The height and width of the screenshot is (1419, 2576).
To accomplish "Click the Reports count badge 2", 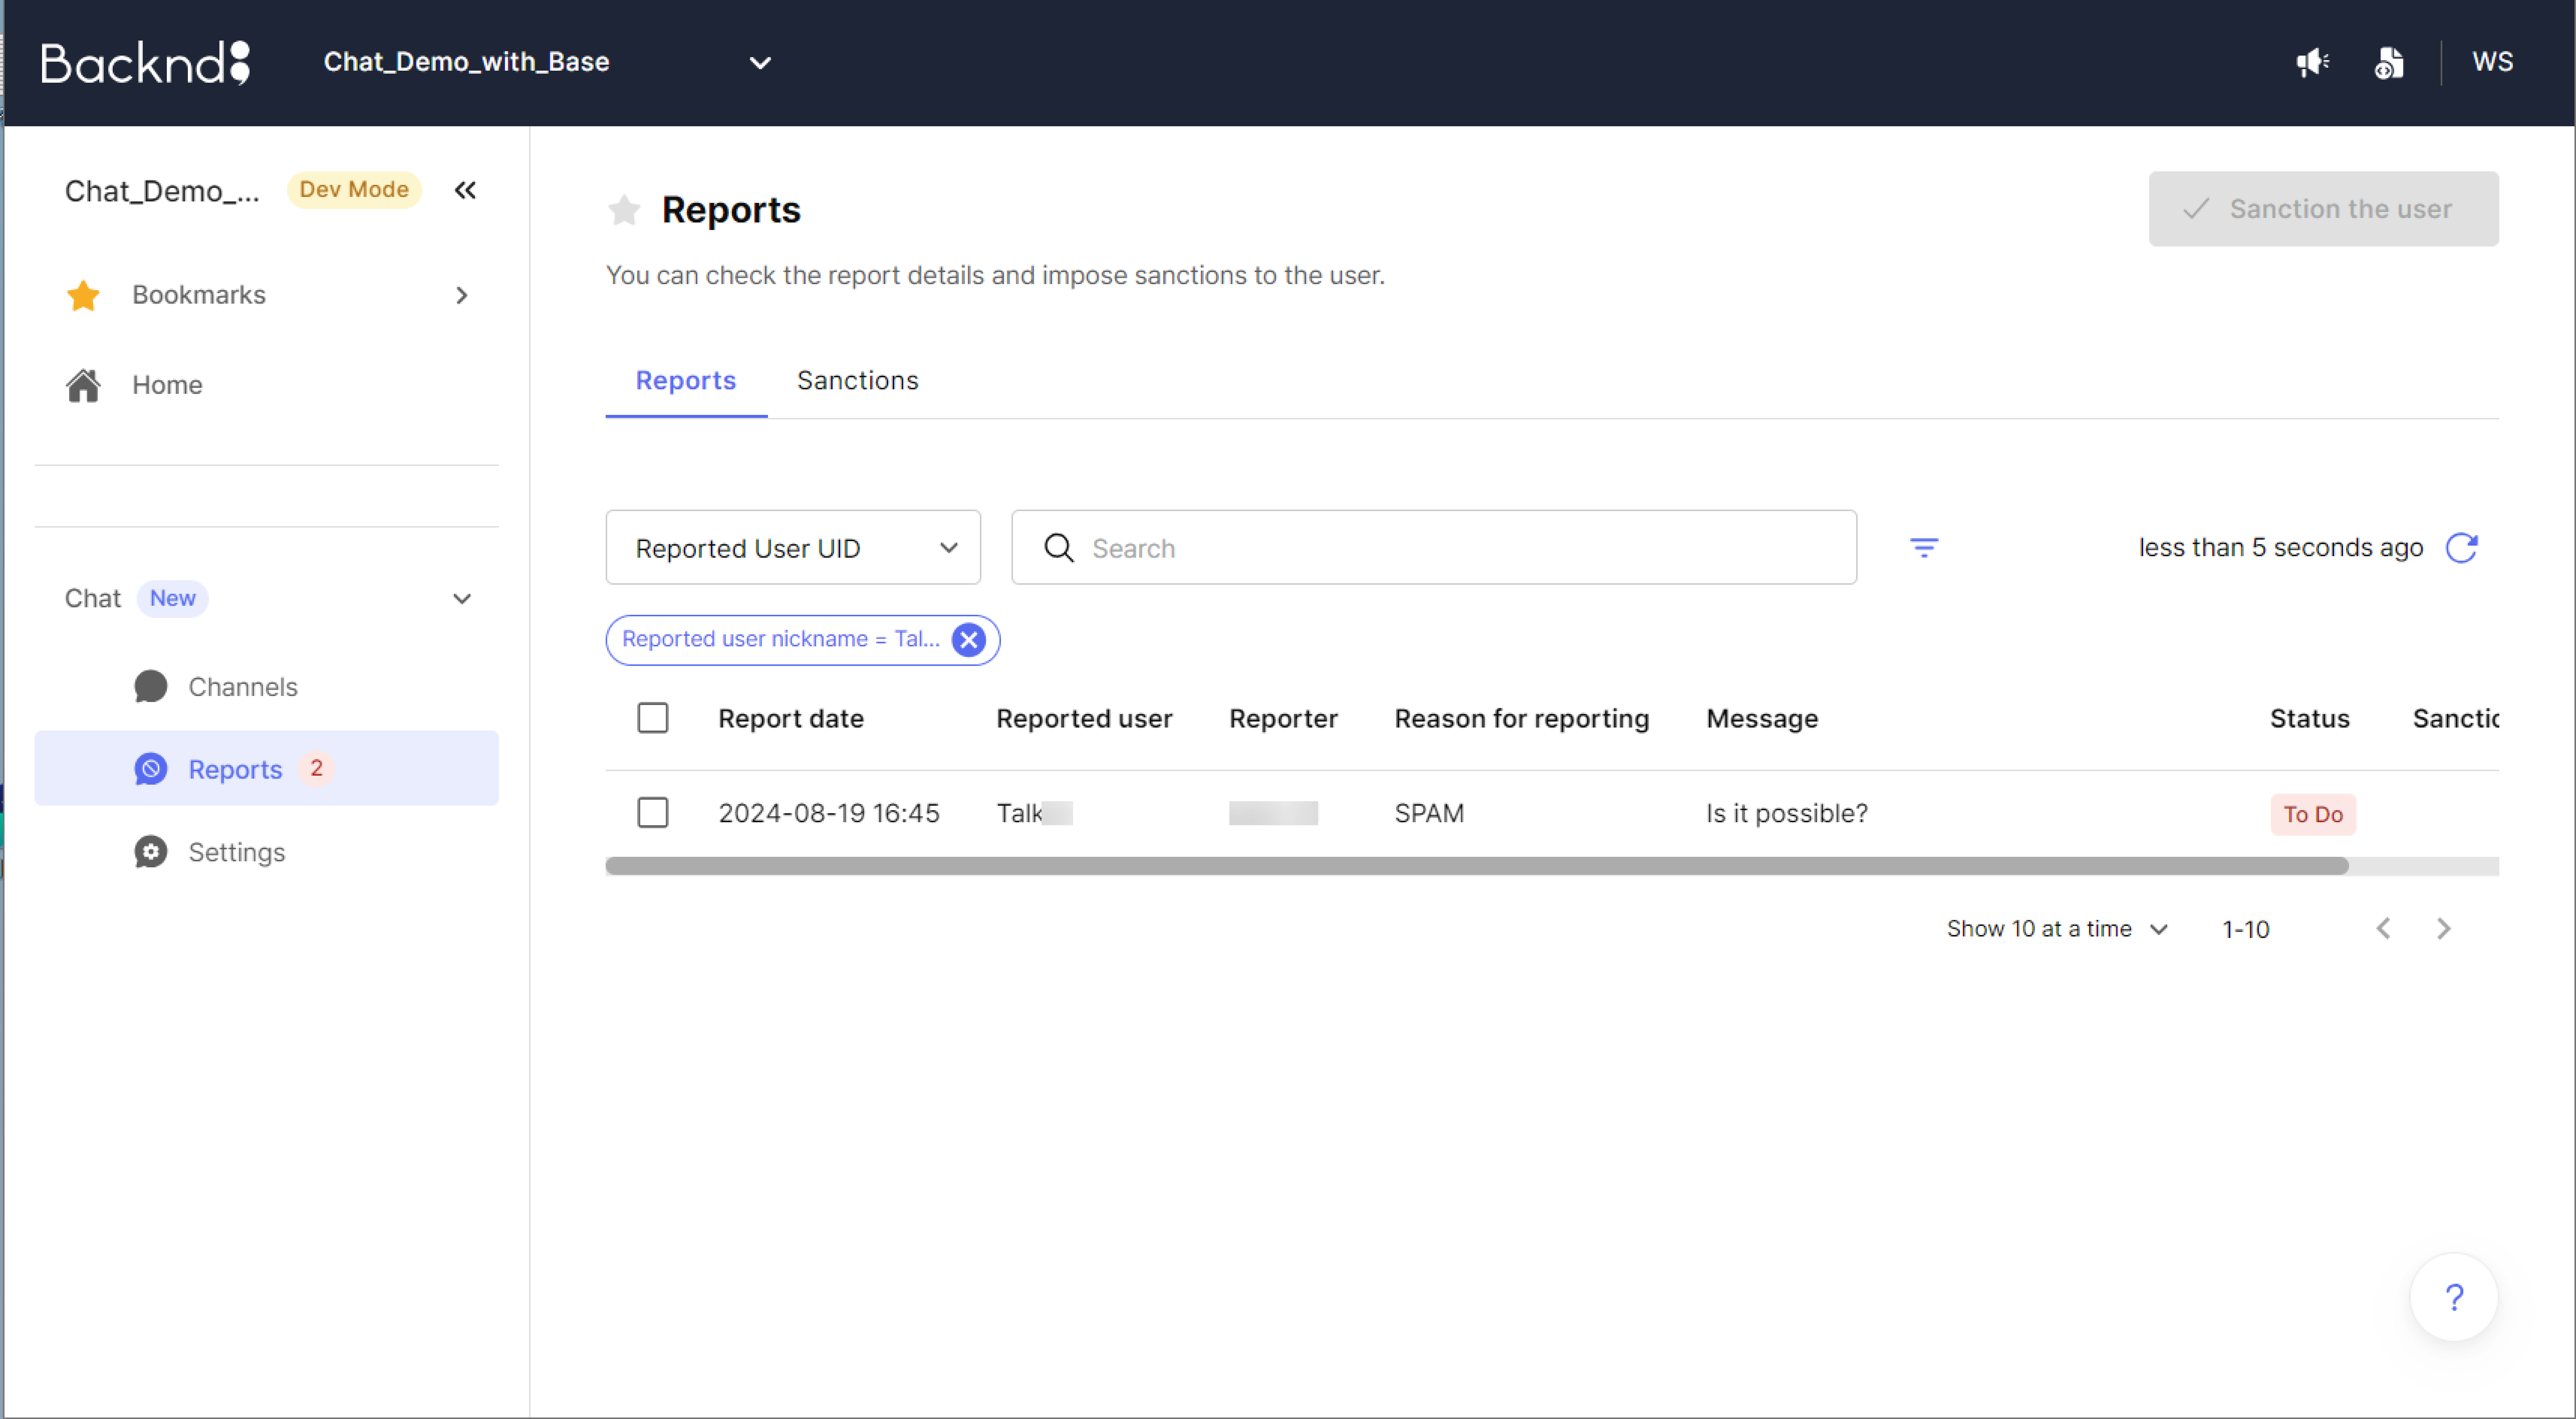I will (x=316, y=768).
